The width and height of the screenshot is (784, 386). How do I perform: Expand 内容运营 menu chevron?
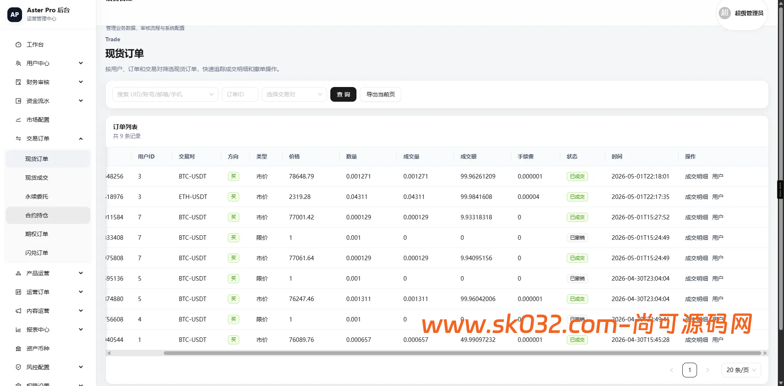coord(81,310)
